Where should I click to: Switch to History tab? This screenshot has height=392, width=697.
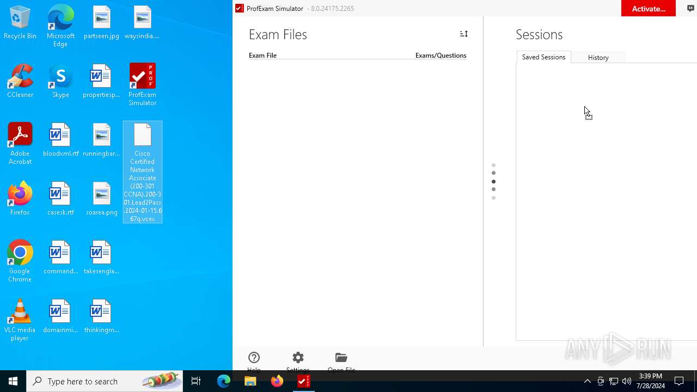click(598, 57)
